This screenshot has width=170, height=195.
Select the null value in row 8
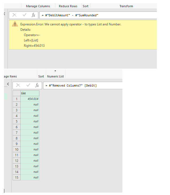click(30, 138)
